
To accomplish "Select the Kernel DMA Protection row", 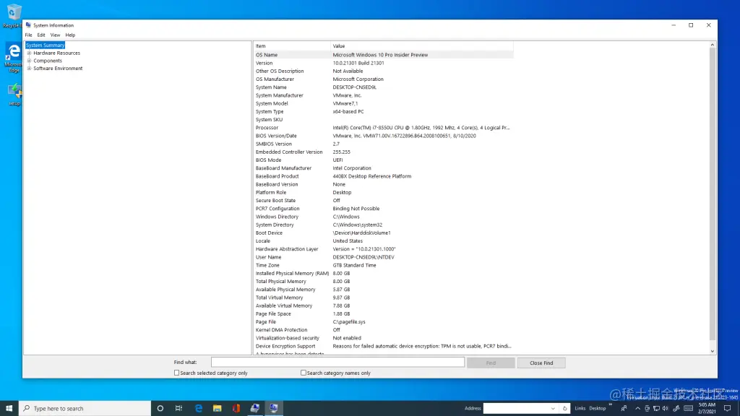I will click(383, 329).
